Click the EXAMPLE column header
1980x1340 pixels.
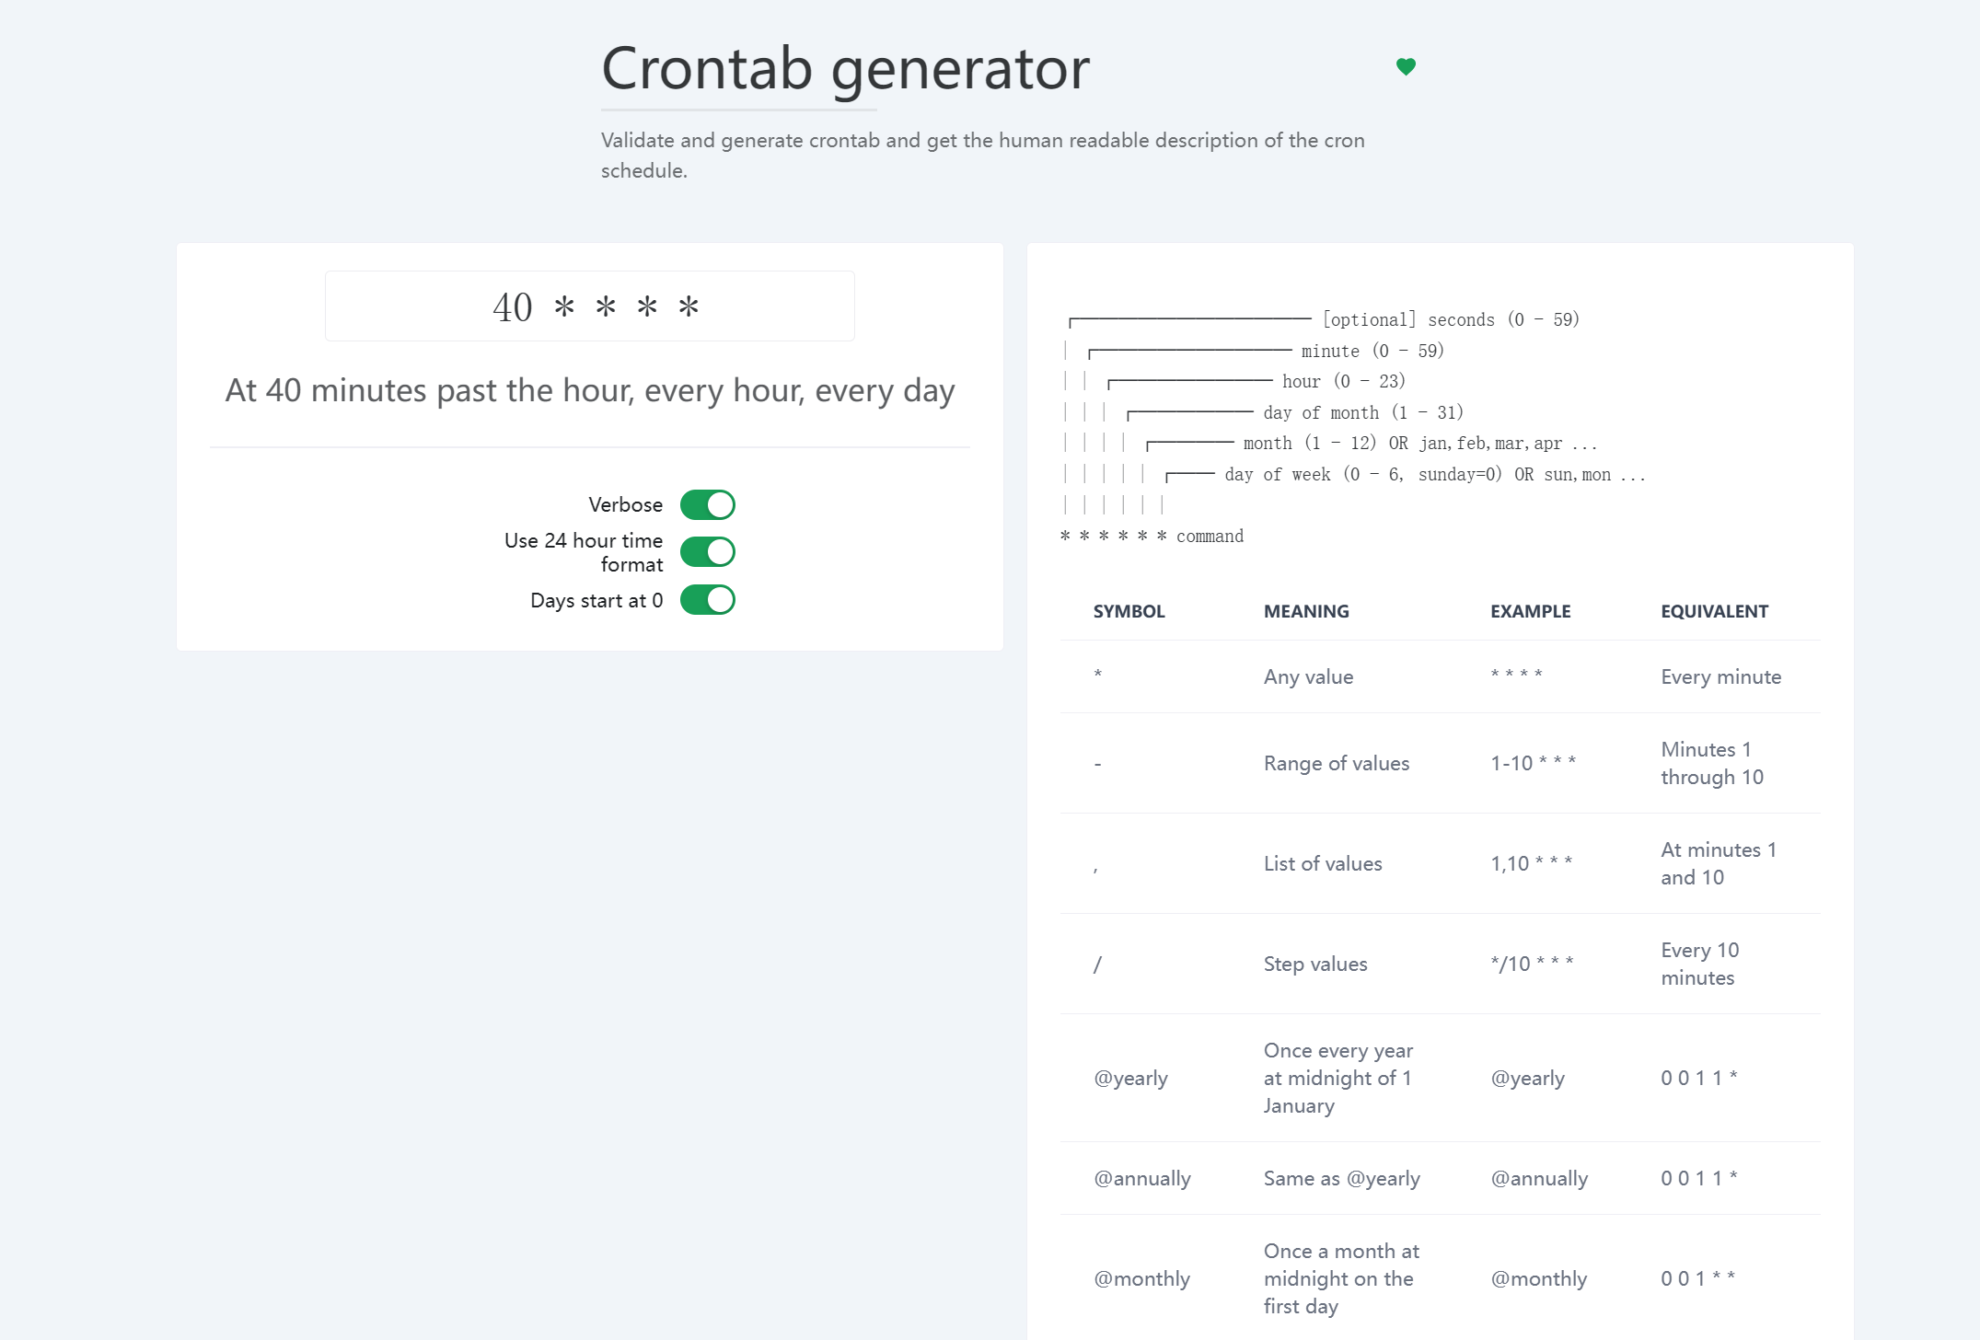pos(1530,611)
